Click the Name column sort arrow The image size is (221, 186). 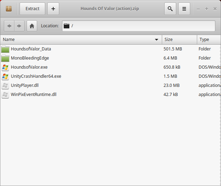[x=156, y=40]
